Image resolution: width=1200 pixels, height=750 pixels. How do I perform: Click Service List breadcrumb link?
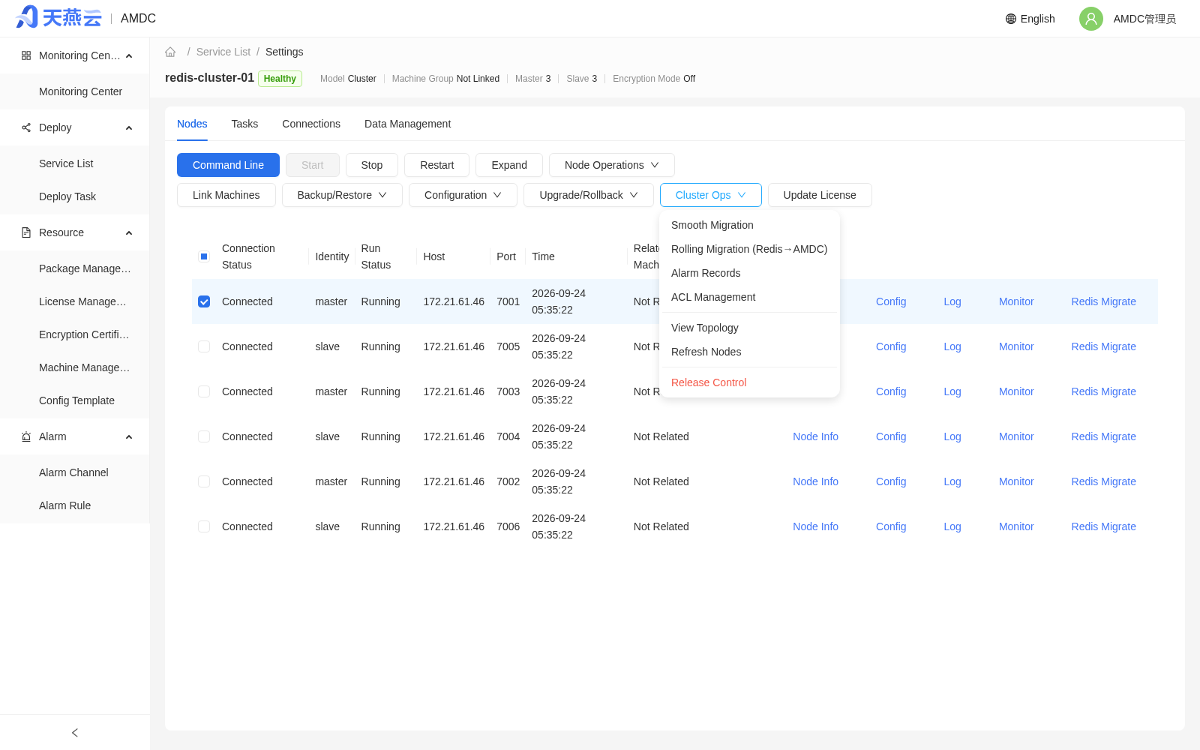coord(223,52)
